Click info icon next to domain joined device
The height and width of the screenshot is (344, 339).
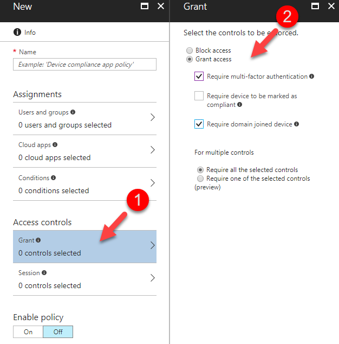point(297,124)
